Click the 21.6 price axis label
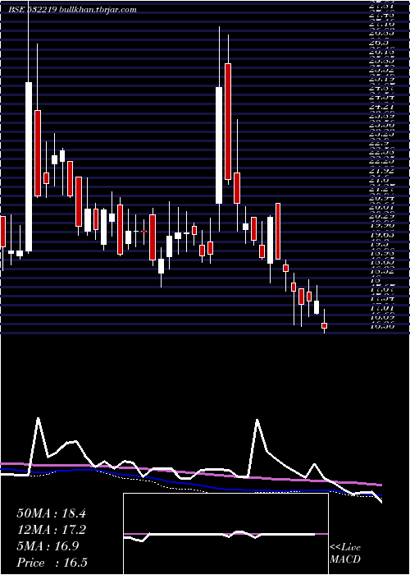 379,180
